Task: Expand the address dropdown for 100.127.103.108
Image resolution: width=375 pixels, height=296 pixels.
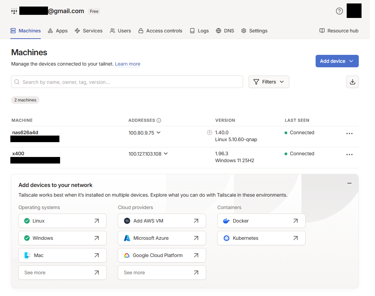Action: 166,154
